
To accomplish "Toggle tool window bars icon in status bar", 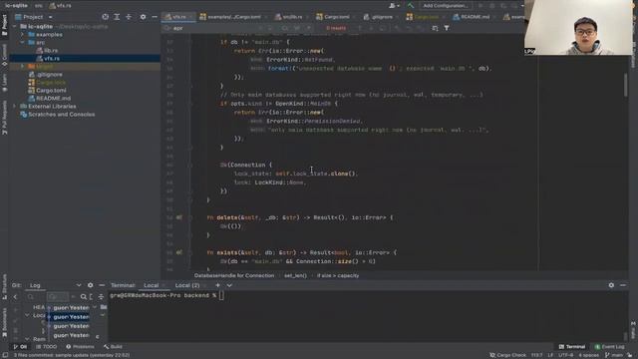I will pos(5,355).
